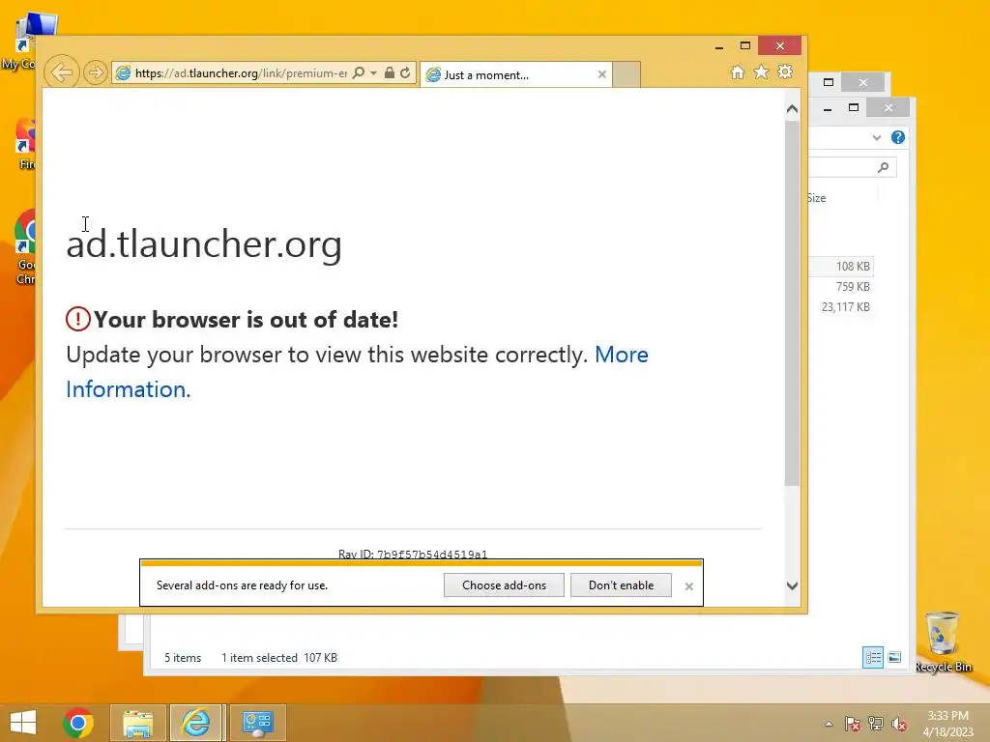The width and height of the screenshot is (990, 742).
Task: Show hidden system tray icons
Action: pyautogui.click(x=829, y=724)
